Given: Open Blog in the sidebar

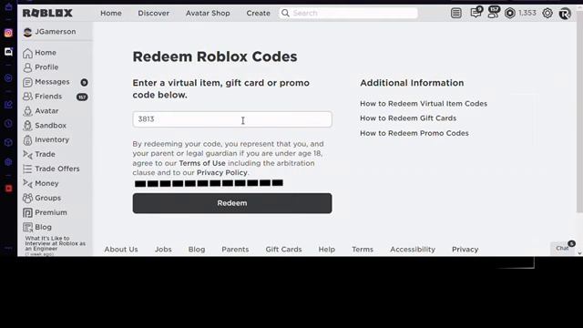Looking at the screenshot, I should pos(37,227).
